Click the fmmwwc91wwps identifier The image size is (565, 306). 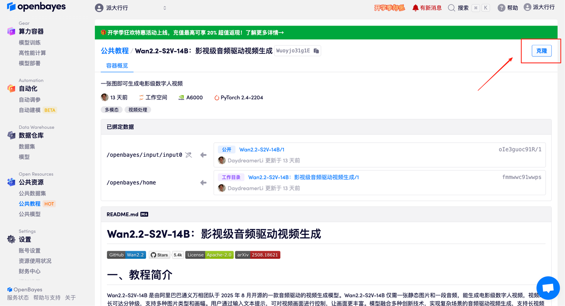tap(522, 177)
